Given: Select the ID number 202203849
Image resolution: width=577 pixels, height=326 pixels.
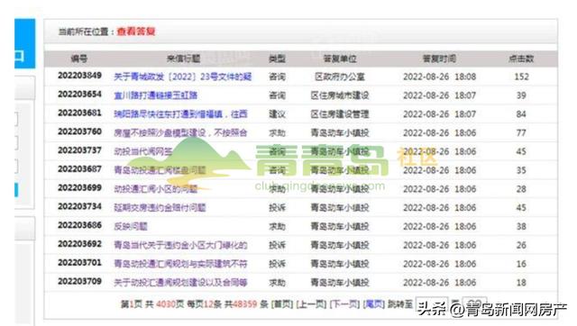Looking at the screenshot, I should coord(79,76).
